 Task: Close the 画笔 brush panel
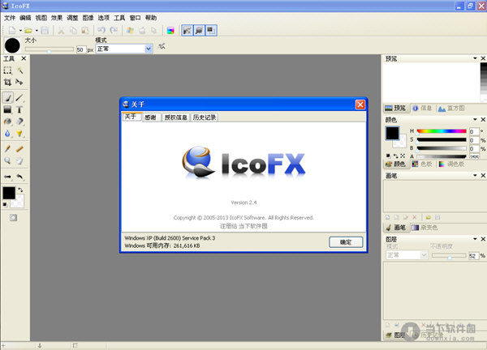click(x=483, y=176)
